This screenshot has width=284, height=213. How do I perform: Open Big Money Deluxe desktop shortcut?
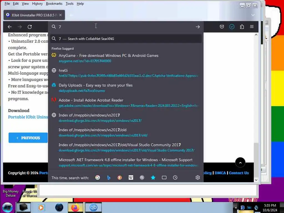pos(11,191)
